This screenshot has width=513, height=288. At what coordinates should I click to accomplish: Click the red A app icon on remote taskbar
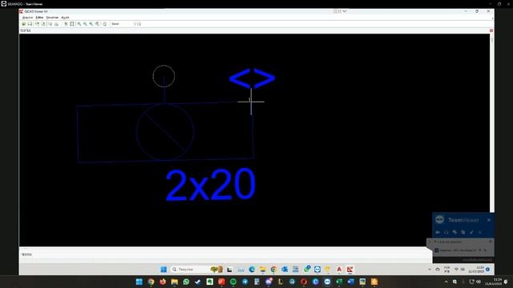(339, 270)
